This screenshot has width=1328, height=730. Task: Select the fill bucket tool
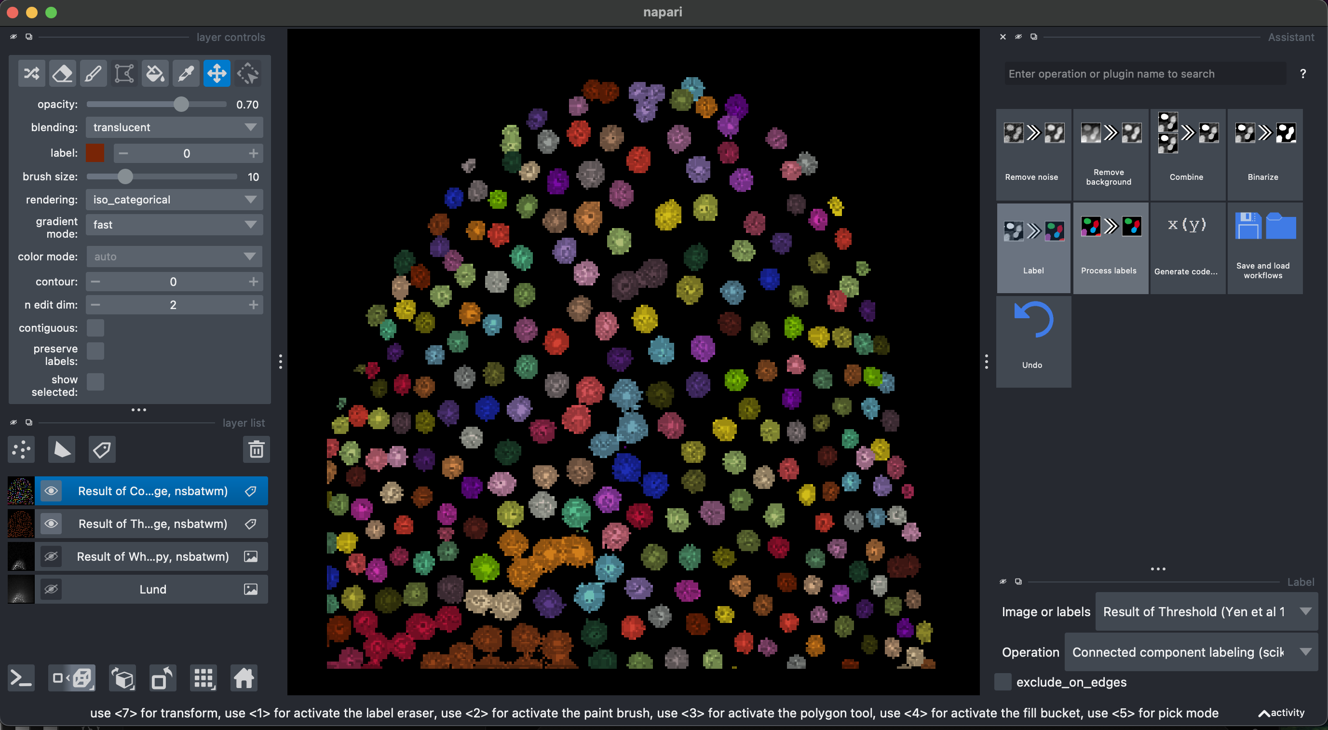tap(155, 74)
